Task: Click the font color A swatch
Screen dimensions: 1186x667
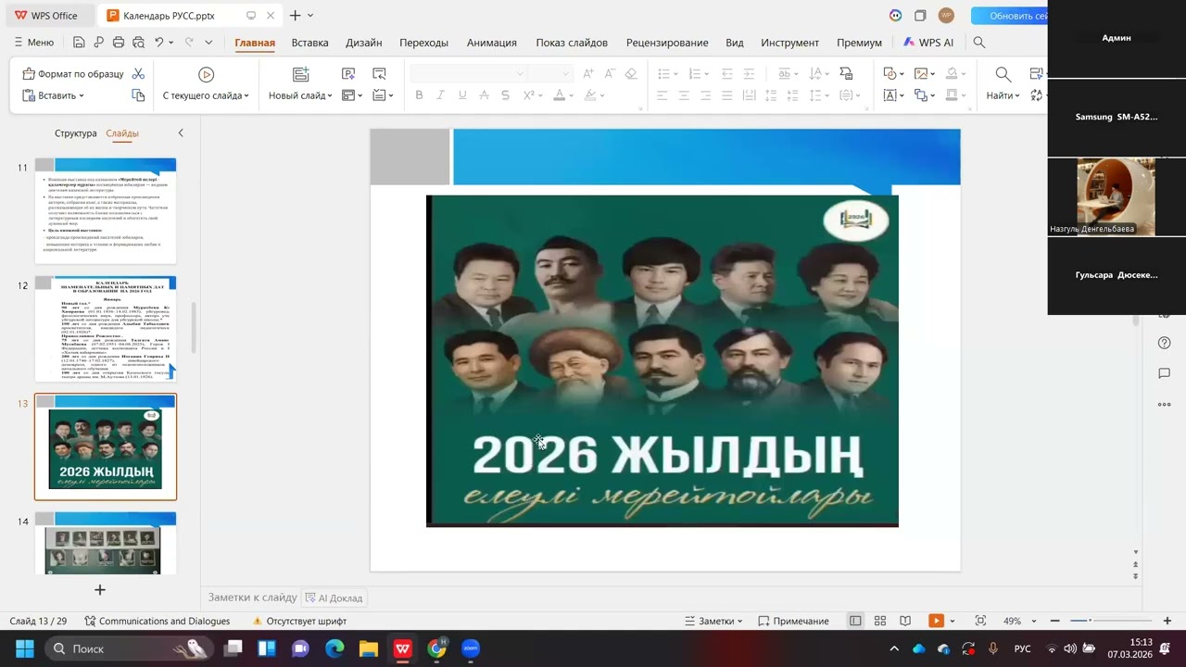Action: pyautogui.click(x=559, y=95)
